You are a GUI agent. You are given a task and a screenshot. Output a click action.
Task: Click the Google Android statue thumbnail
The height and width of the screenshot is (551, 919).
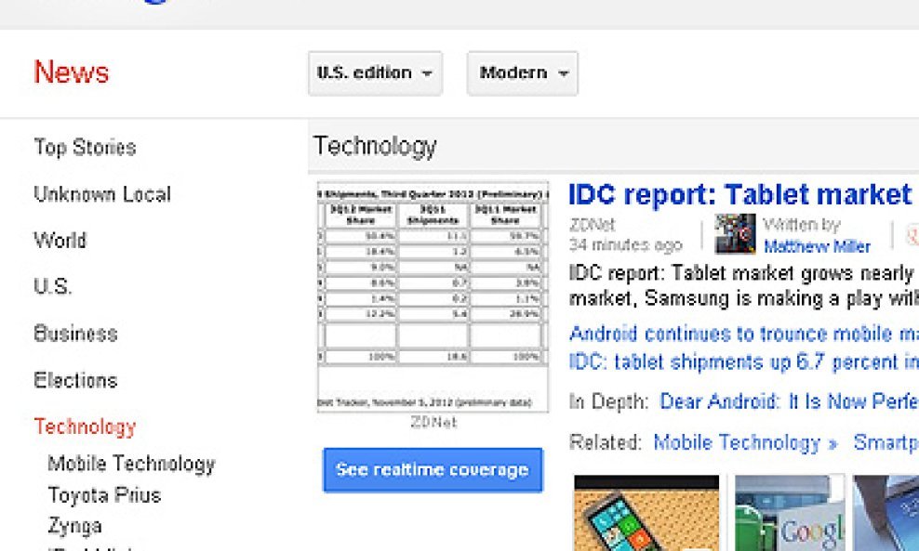790,513
